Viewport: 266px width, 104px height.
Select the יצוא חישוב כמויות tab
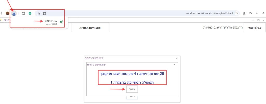pos(90,27)
